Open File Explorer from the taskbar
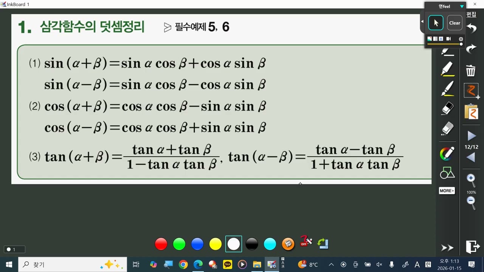This screenshot has height=272, width=484. [257, 264]
